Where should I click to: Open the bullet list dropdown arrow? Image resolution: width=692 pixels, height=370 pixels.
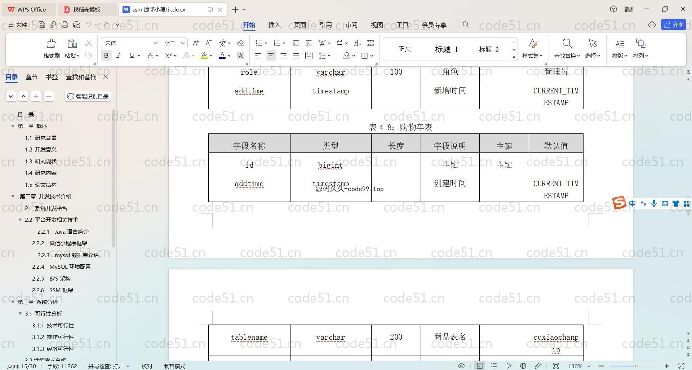pyautogui.click(x=266, y=43)
